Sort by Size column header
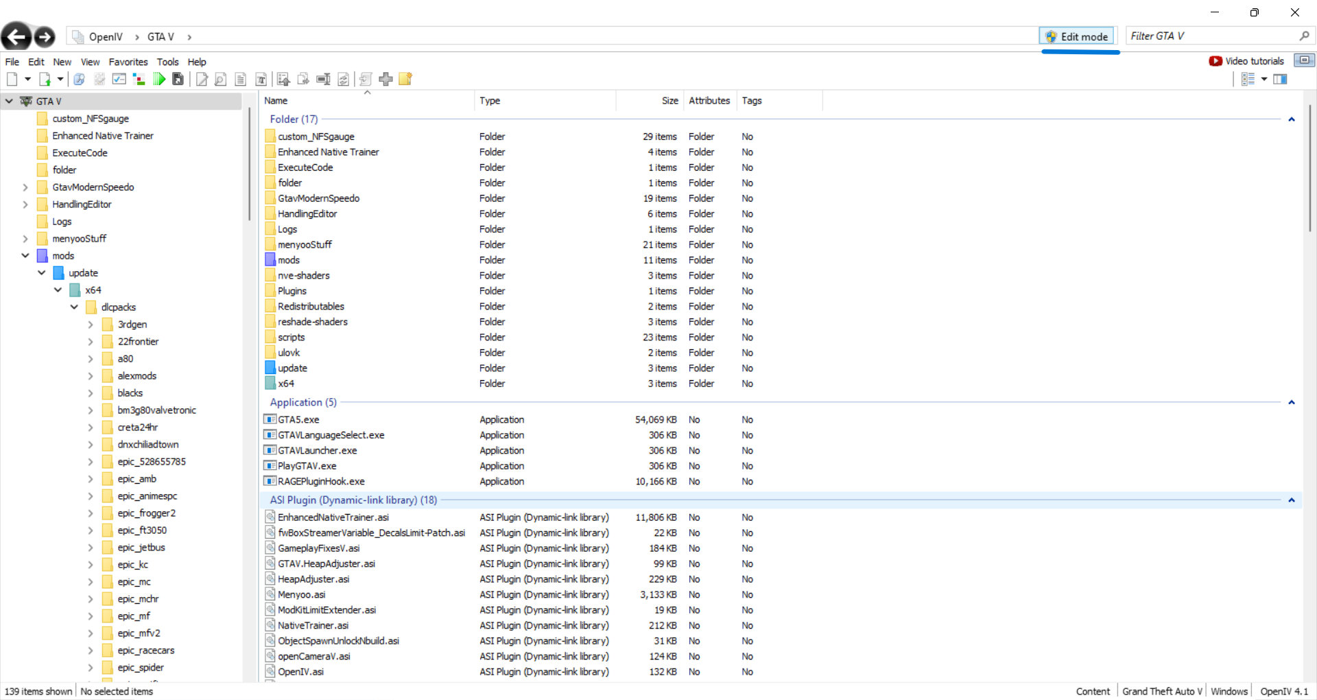This screenshot has width=1317, height=700. (x=648, y=101)
